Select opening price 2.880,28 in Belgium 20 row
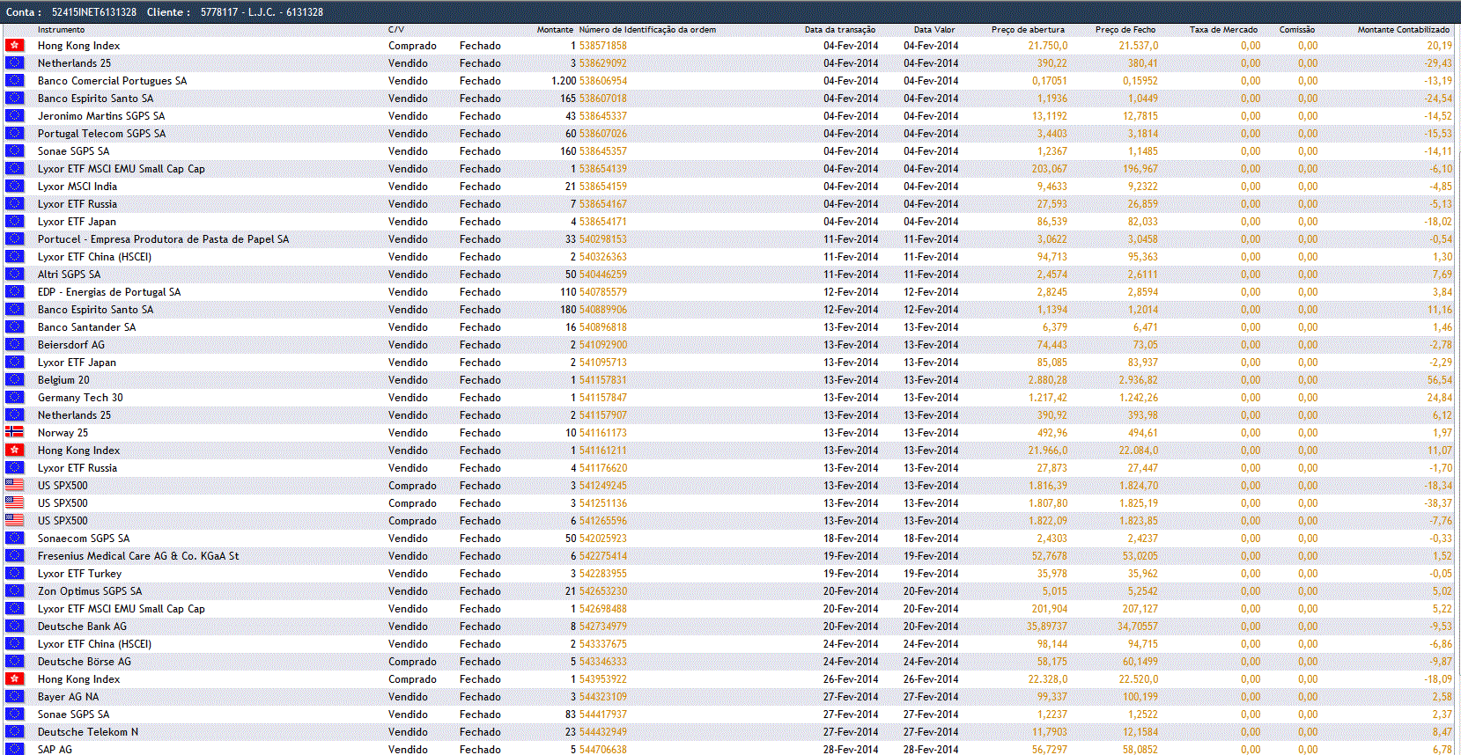The height and width of the screenshot is (755, 1461). [x=1047, y=380]
